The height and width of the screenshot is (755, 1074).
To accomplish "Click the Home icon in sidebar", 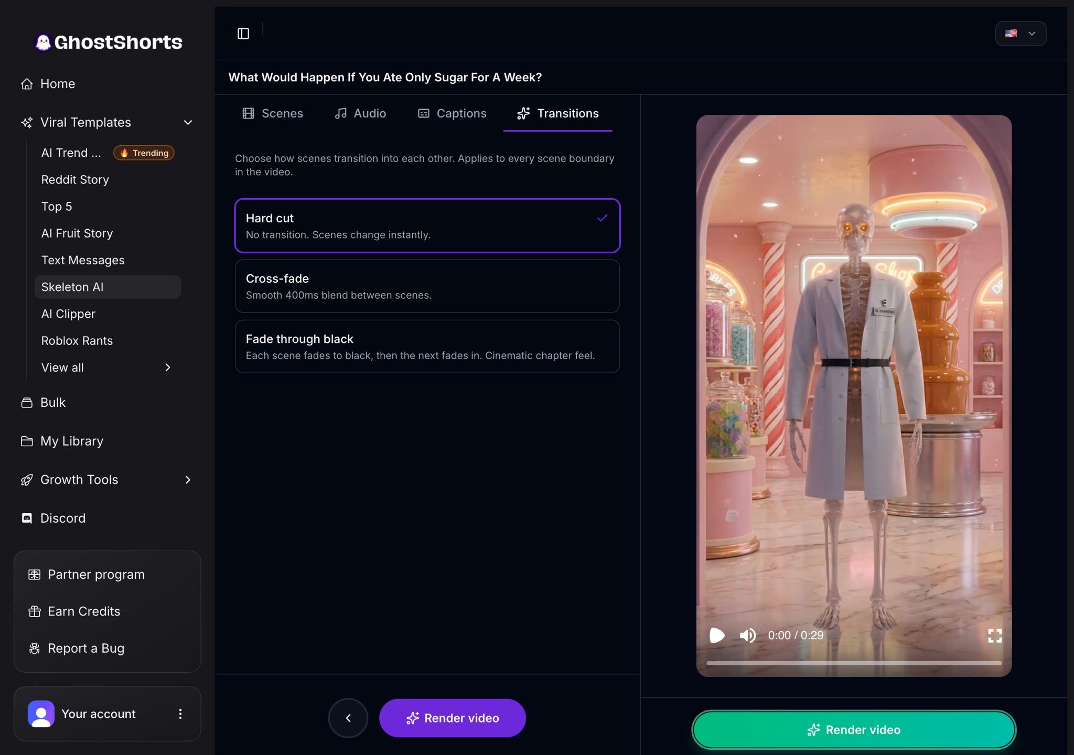I will click(27, 84).
